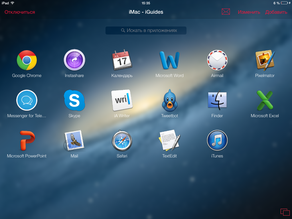Click the iMac - iGuides title
The image size is (292, 219).
(x=146, y=12)
